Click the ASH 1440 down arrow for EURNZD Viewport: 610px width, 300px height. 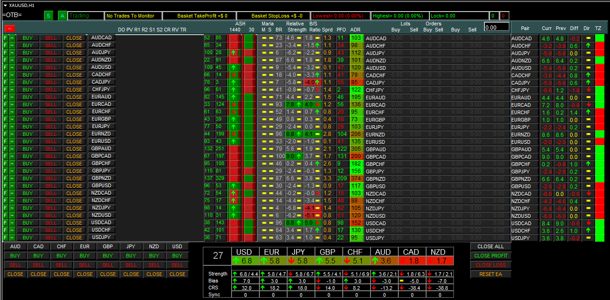(x=234, y=135)
